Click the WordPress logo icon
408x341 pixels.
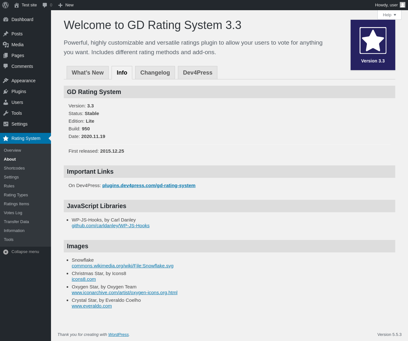click(5, 5)
